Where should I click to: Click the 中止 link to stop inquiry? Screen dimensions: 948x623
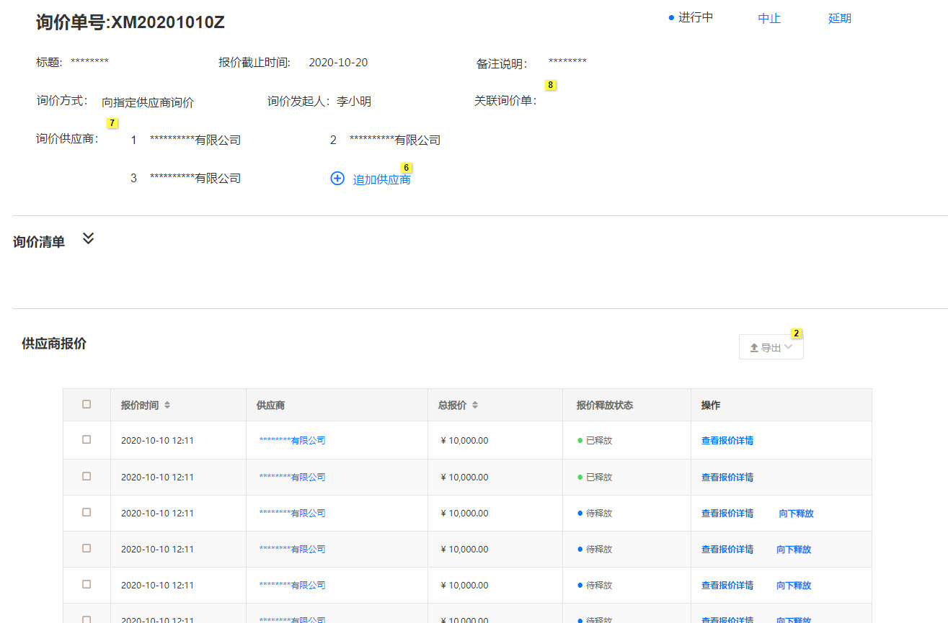click(x=769, y=19)
